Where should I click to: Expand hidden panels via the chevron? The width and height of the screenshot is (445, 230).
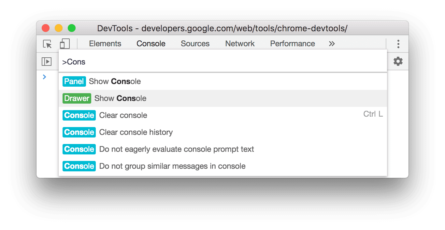tap(331, 43)
